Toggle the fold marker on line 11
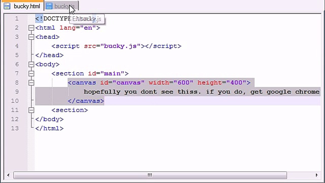 pos(31,110)
